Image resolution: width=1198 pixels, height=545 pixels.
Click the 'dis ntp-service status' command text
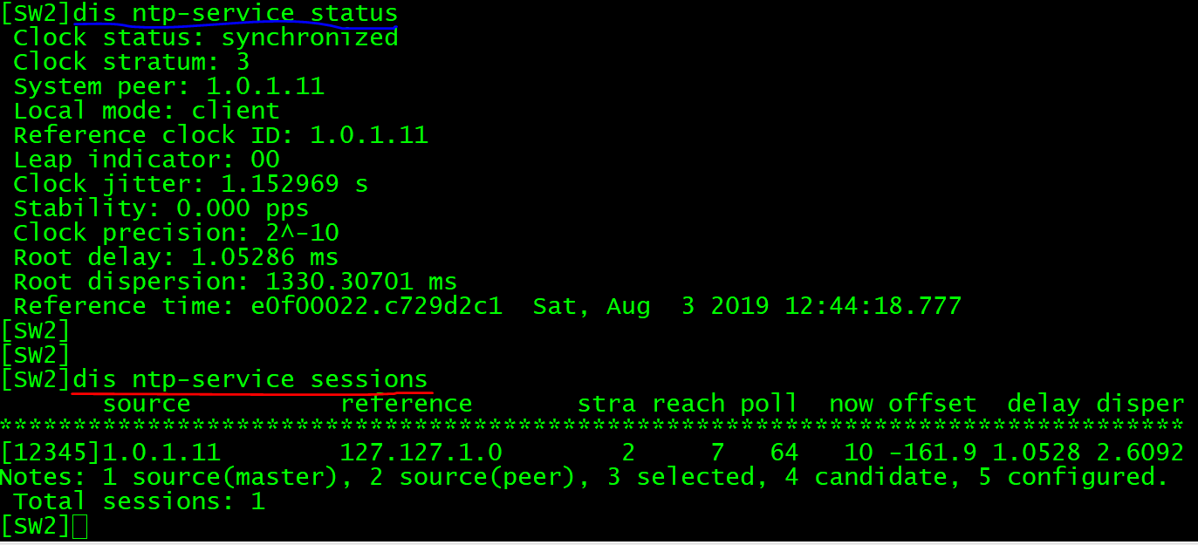236,14
